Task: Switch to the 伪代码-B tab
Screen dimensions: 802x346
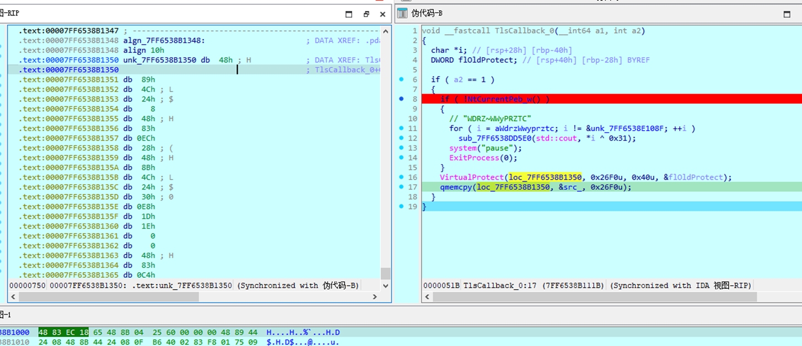Action: coord(427,13)
